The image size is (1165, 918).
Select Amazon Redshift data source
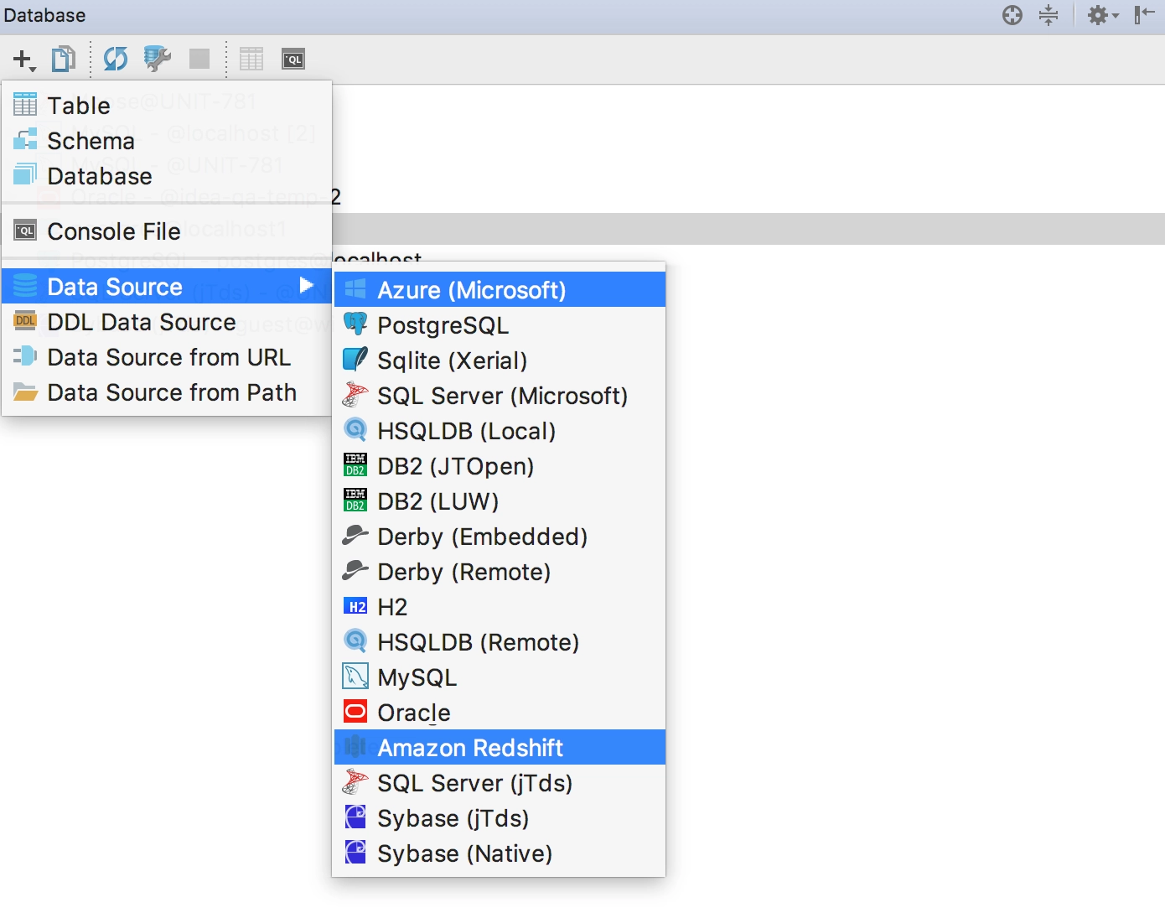[500, 748]
